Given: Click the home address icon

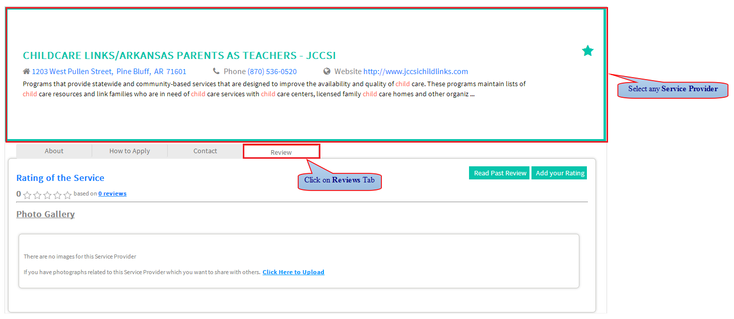Looking at the screenshot, I should click(x=26, y=72).
